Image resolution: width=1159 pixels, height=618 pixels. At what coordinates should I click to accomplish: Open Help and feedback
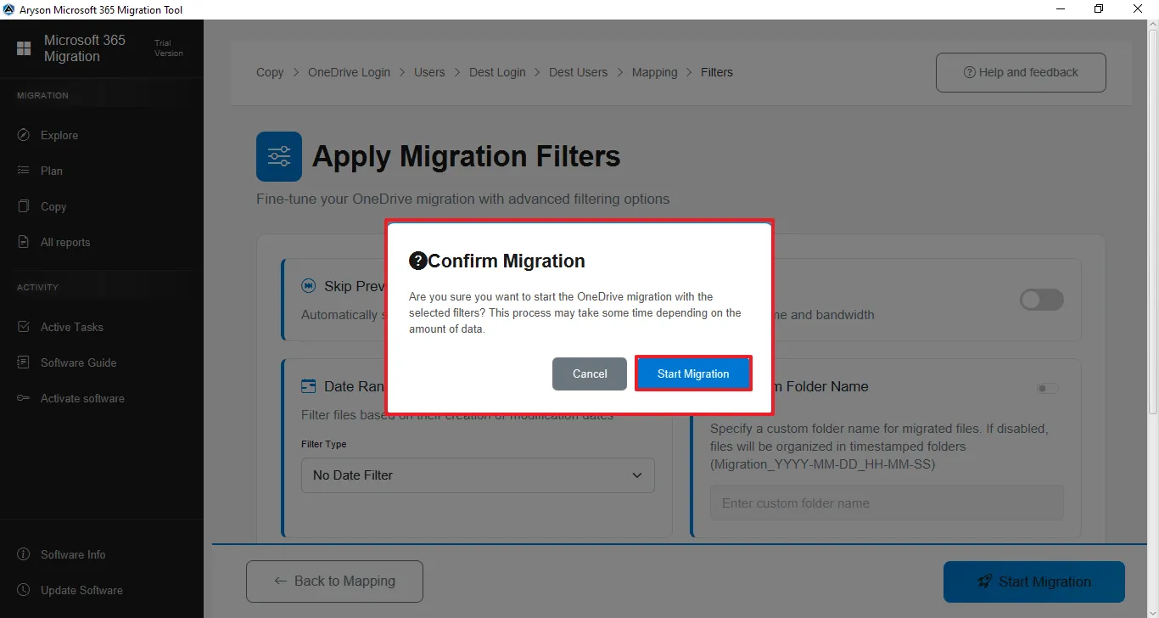(x=1021, y=72)
